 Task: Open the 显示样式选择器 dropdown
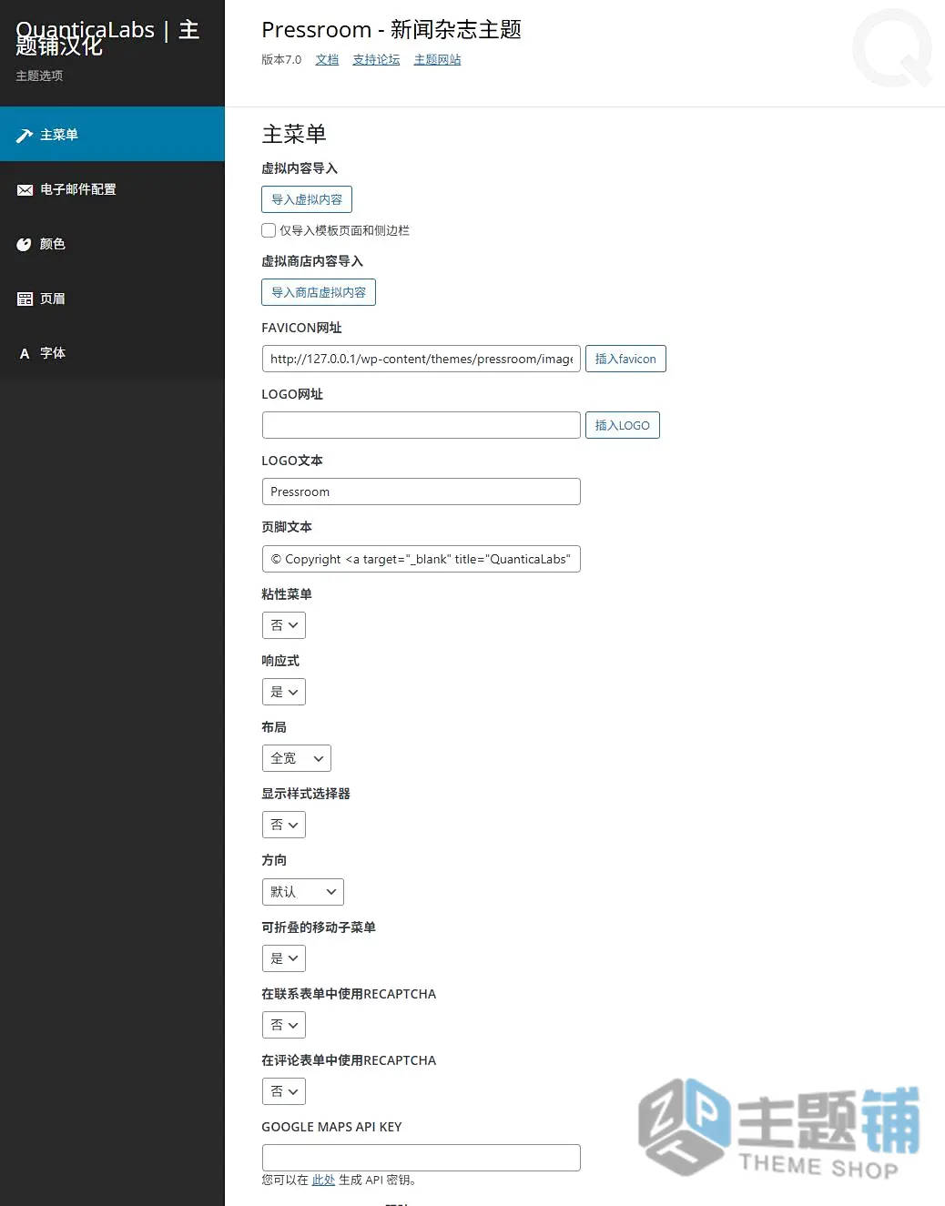click(284, 825)
